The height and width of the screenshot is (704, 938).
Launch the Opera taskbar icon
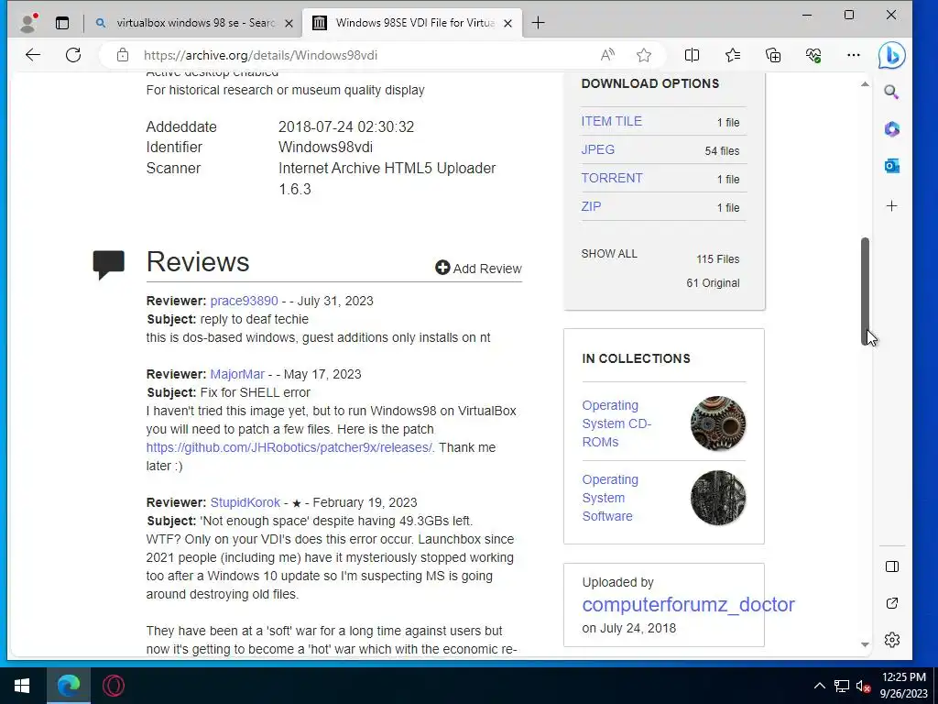[113, 686]
